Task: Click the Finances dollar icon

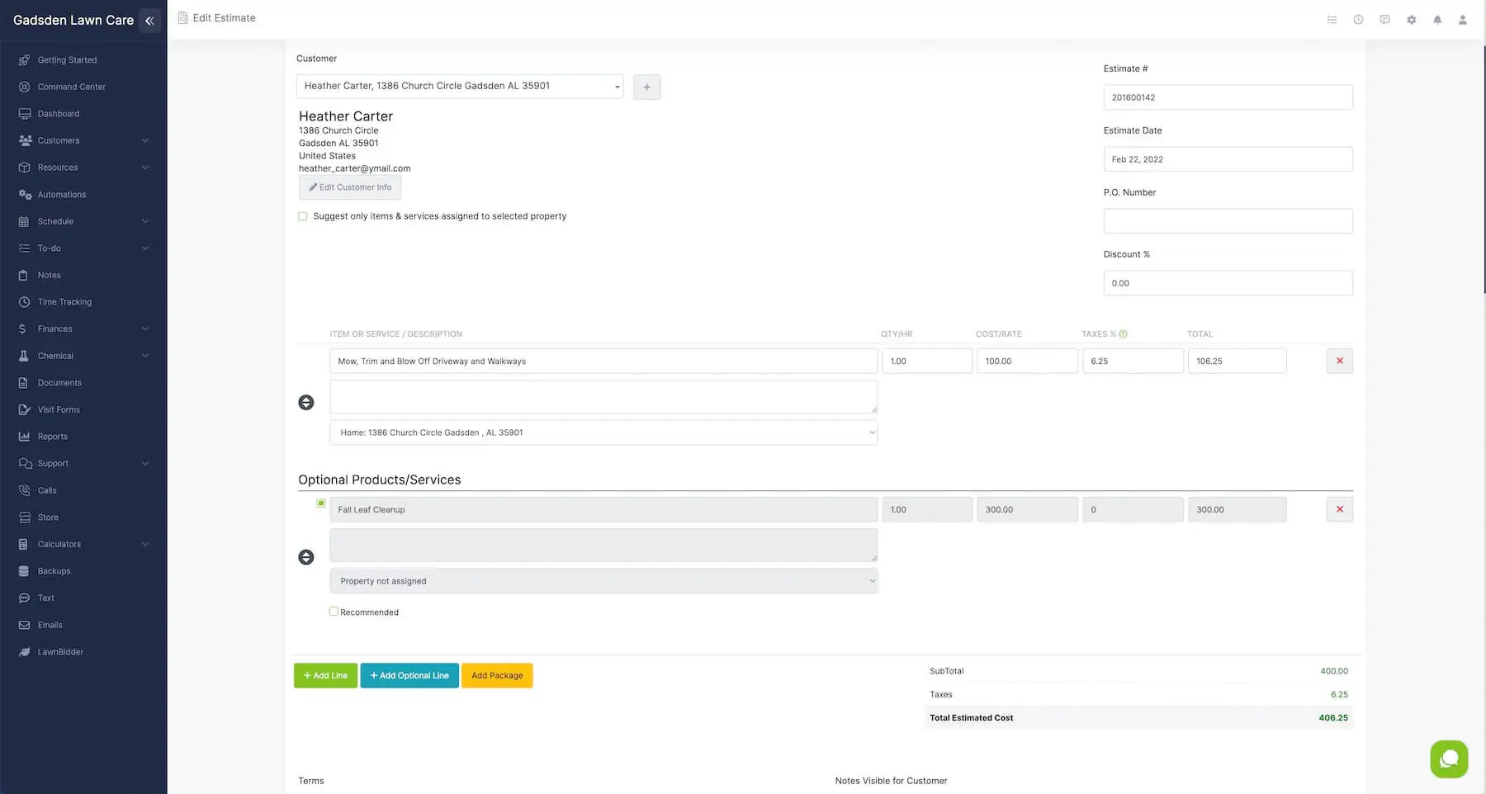Action: [22, 329]
